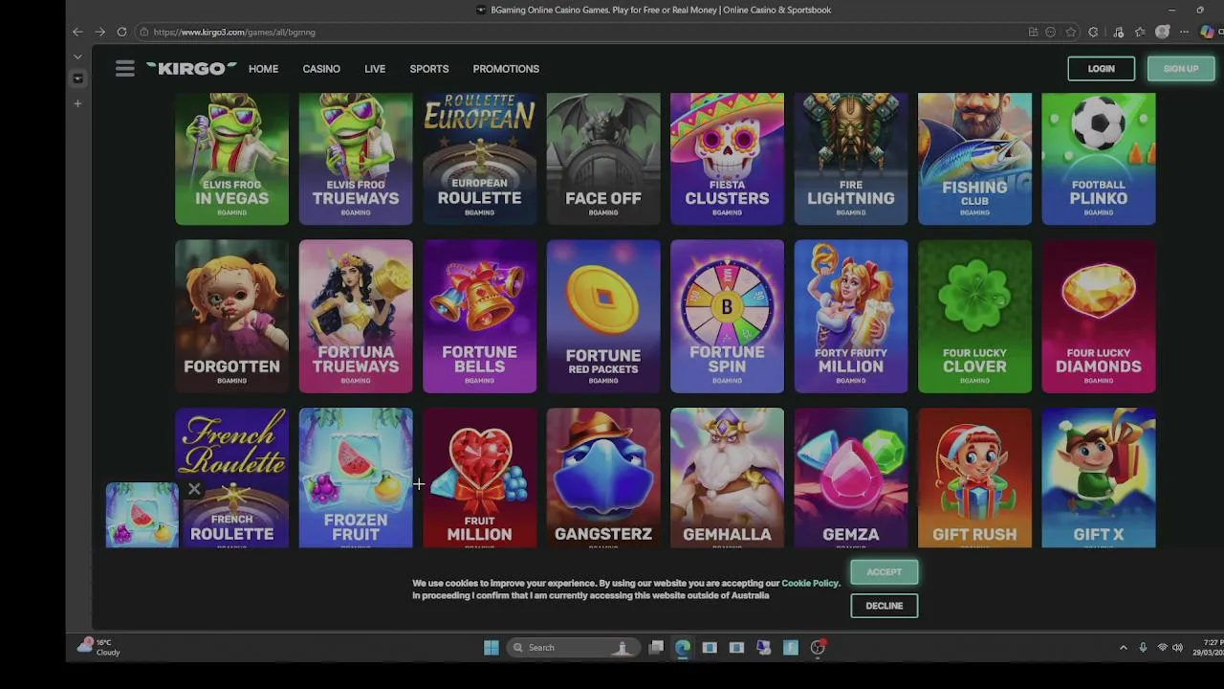Viewport: 1224px width, 689px height.
Task: Open the browser settings and more menu
Action: click(1184, 32)
